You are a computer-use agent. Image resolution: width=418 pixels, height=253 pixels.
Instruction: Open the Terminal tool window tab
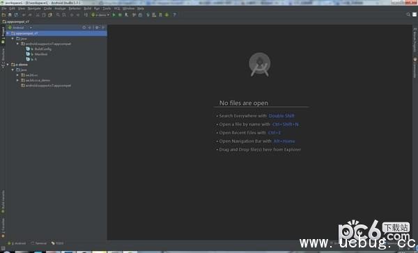coord(38,243)
